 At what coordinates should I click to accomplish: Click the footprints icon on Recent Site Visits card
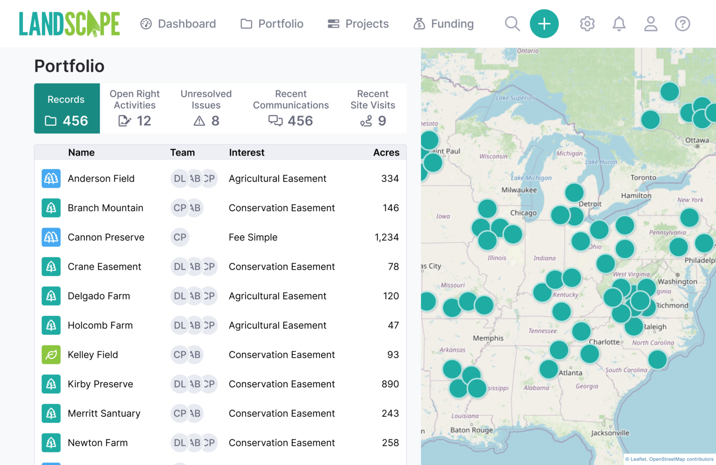tap(366, 121)
